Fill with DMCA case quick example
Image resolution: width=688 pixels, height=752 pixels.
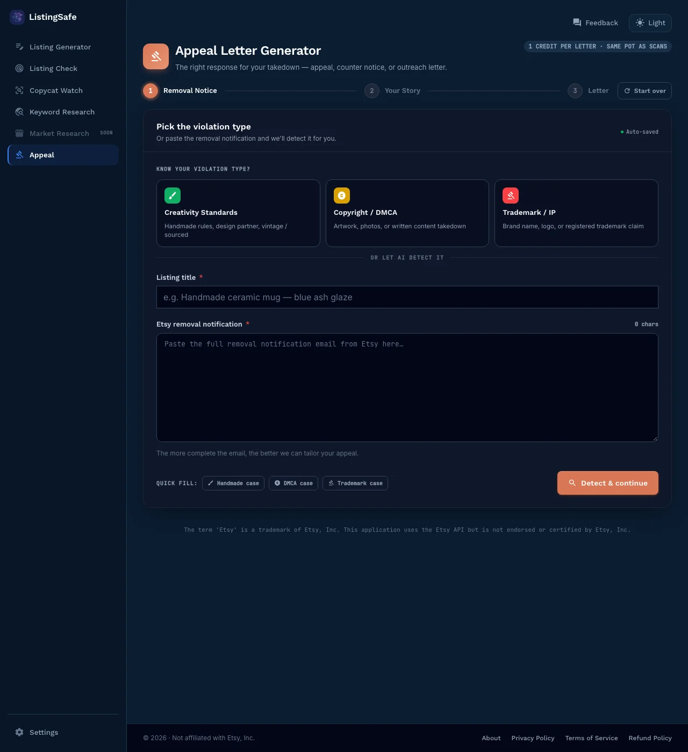click(x=293, y=483)
